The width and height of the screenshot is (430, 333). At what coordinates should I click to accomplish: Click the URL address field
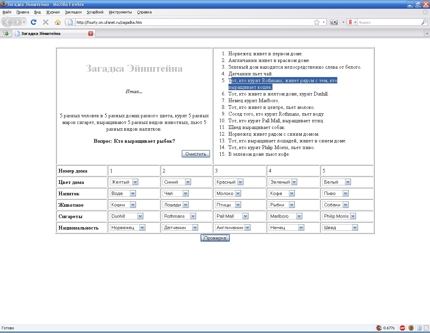point(193,22)
